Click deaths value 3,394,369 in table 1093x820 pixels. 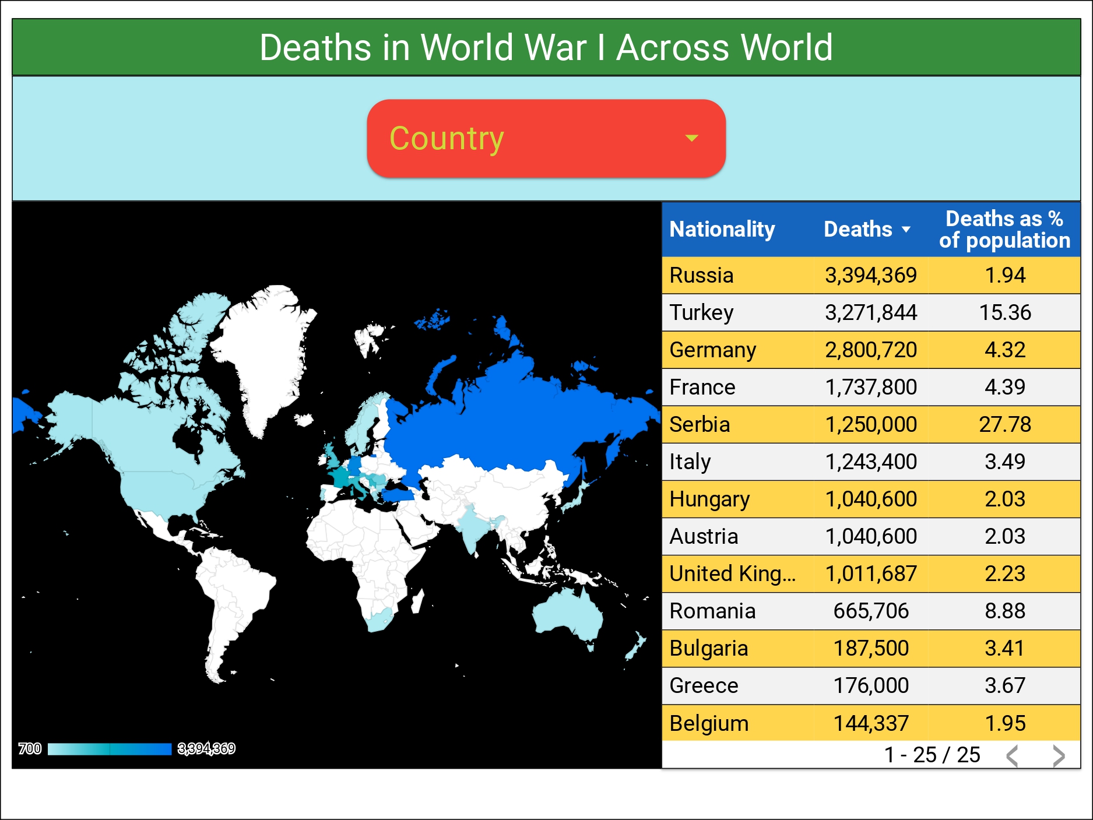pyautogui.click(x=871, y=275)
